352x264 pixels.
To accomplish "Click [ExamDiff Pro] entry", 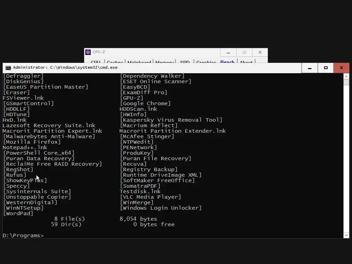I will pyautogui.click(x=144, y=92).
